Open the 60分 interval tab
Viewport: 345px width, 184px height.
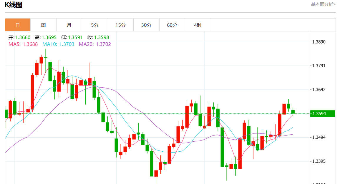(172, 25)
